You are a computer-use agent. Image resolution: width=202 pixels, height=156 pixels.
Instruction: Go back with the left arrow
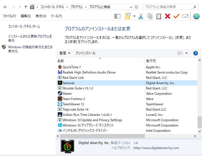click(x=5, y=7)
